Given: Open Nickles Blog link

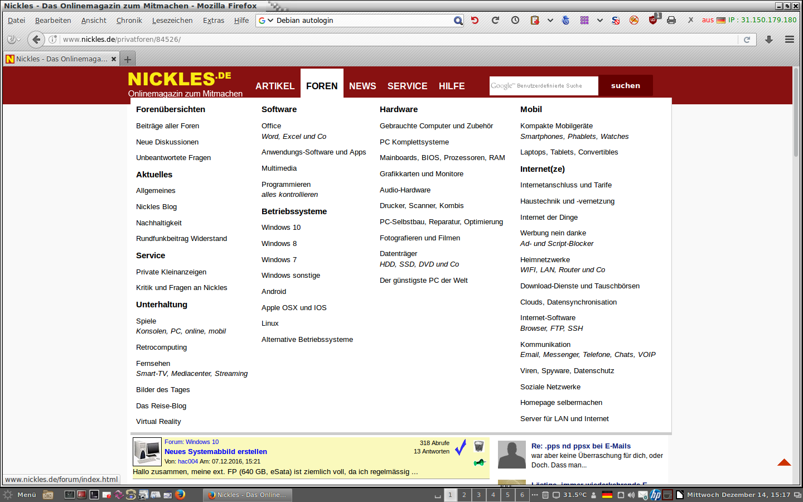Looking at the screenshot, I should (156, 207).
